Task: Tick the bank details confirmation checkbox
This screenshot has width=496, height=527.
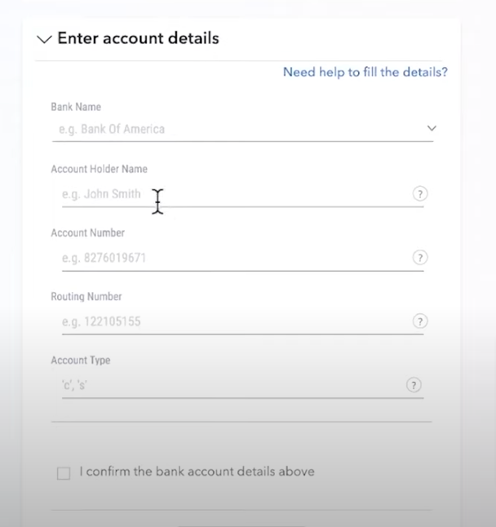Action: [64, 473]
